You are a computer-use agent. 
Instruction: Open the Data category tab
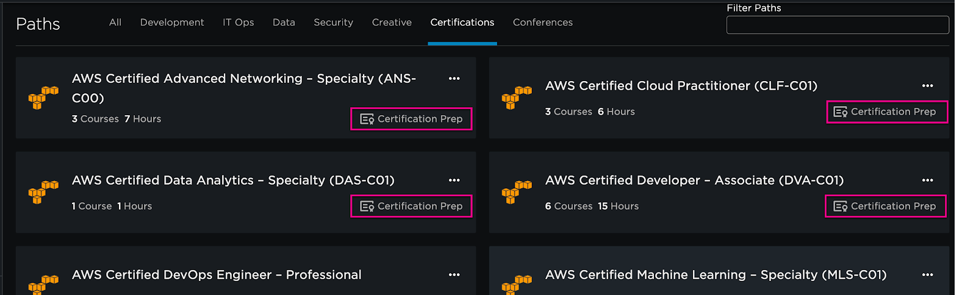tap(284, 23)
